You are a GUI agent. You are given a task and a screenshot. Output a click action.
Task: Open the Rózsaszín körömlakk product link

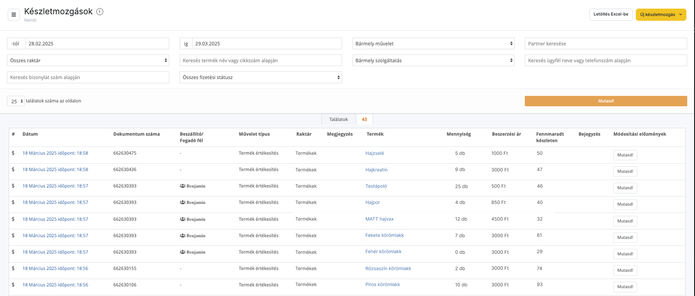pyautogui.click(x=388, y=268)
